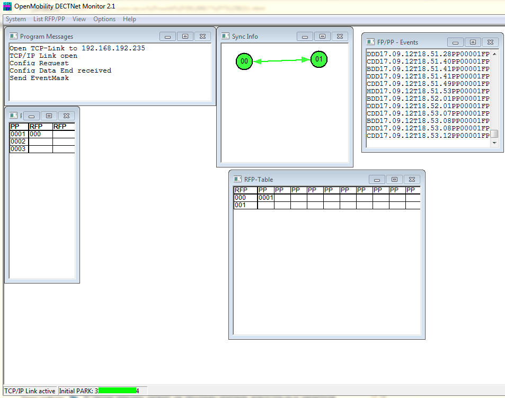Close the RFP-Table window
This screenshot has height=398, width=505.
click(x=412, y=179)
